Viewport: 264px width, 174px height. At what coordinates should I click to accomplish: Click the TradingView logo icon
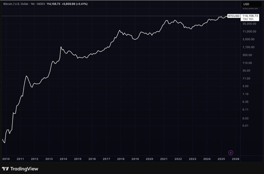coord(5,169)
